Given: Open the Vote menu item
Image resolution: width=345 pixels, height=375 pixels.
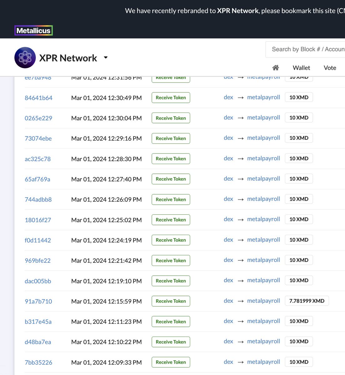Looking at the screenshot, I should (330, 68).
